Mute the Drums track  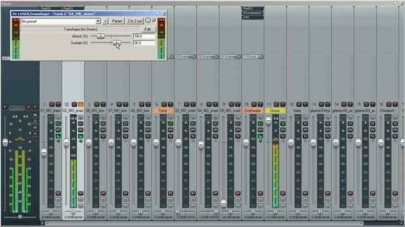click(x=277, y=104)
